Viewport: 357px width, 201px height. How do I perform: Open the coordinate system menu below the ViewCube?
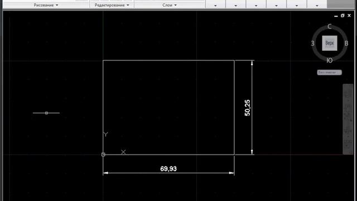pos(330,73)
